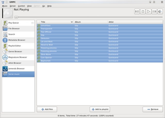The width and height of the screenshot is (165, 118).
Task: Select the song title Unfulfilled
Action: coord(46,26)
